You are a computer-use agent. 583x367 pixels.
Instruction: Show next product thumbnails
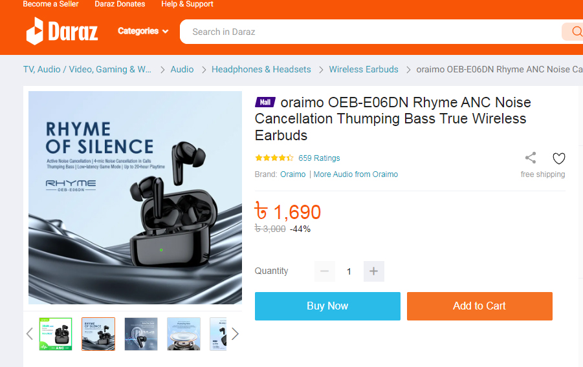pos(235,333)
